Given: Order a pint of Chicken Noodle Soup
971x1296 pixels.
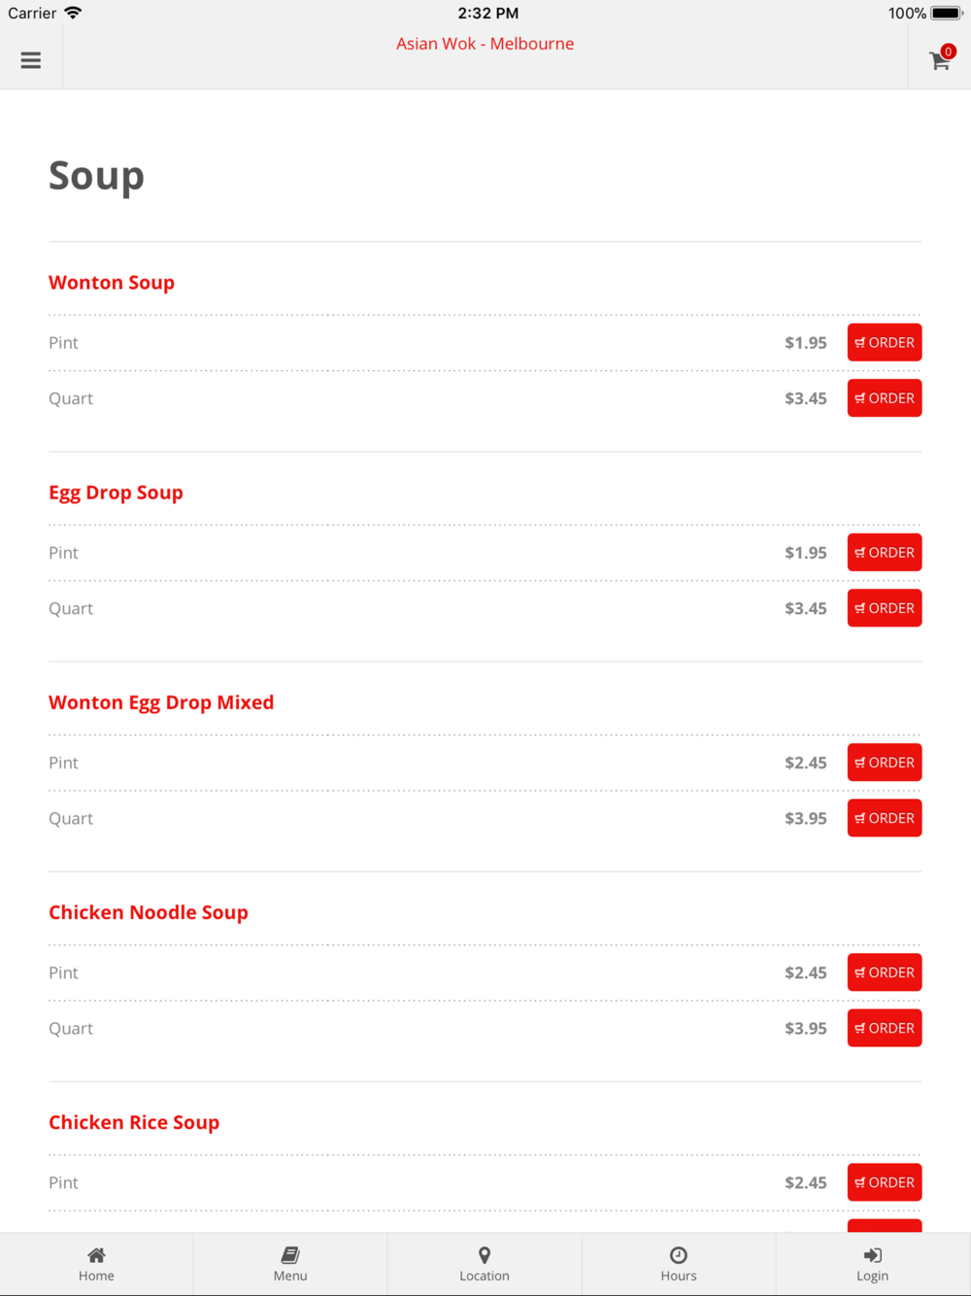Looking at the screenshot, I should coord(884,972).
